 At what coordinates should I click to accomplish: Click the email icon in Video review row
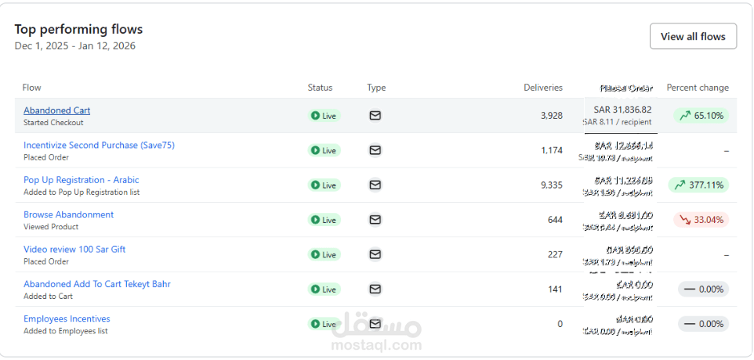tap(375, 254)
